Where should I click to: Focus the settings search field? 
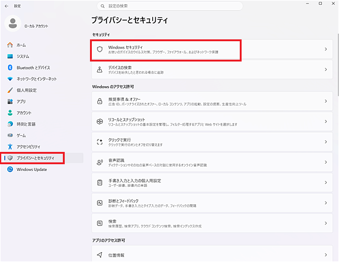[169, 6]
